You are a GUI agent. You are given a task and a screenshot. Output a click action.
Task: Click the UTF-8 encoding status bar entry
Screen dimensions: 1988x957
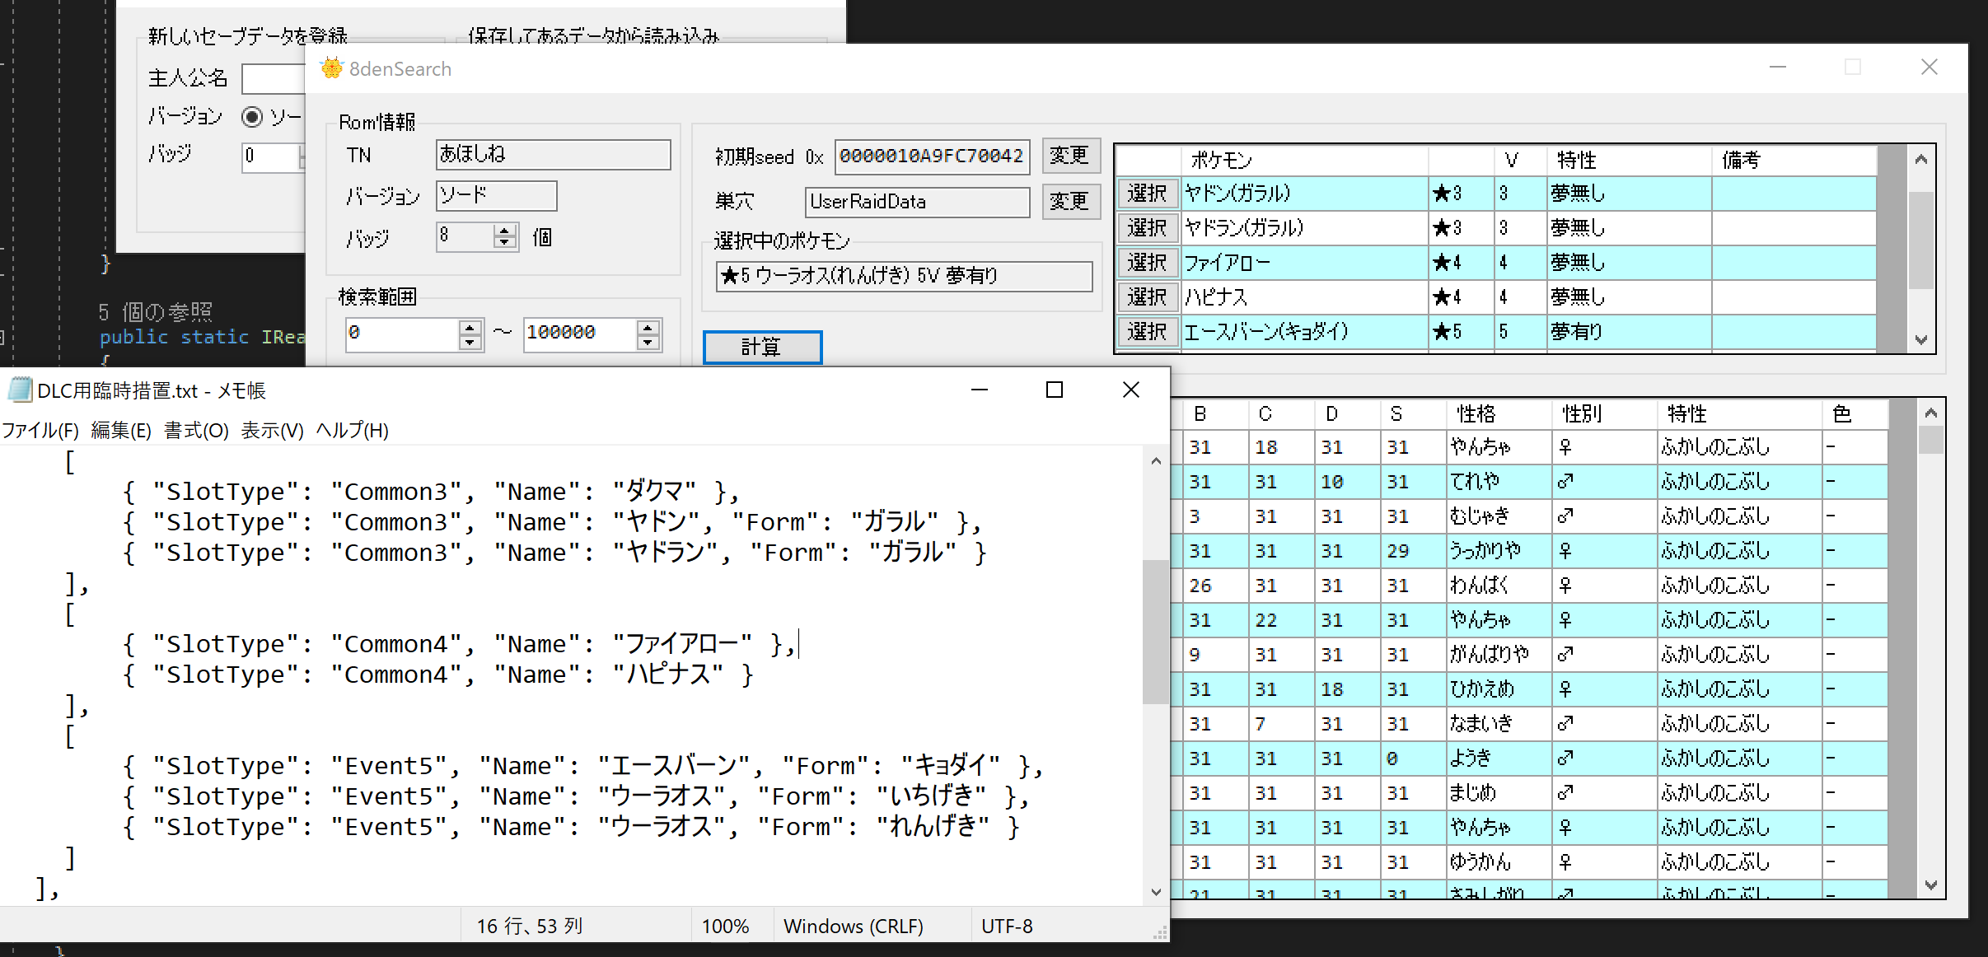click(1007, 927)
